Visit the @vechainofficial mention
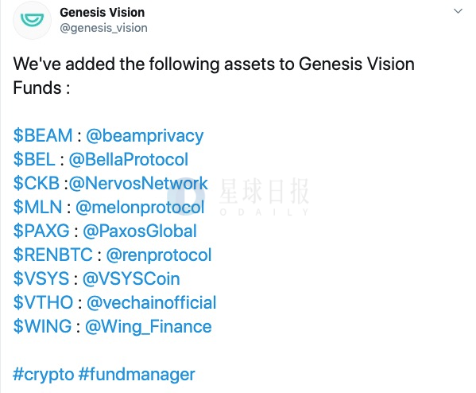476x393 pixels. tap(152, 303)
